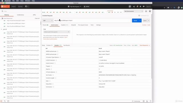Click the Comments icon button
183x103 pixels.
coord(144,15)
